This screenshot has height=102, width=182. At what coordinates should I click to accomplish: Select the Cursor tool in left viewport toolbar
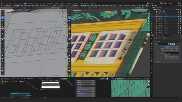click(x=3, y=14)
